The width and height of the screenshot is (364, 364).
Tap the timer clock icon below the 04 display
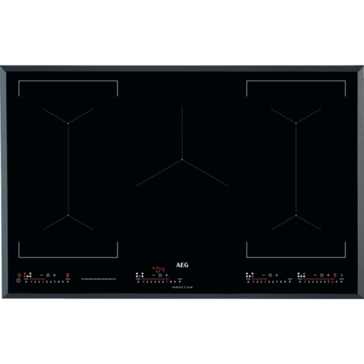[160, 275]
